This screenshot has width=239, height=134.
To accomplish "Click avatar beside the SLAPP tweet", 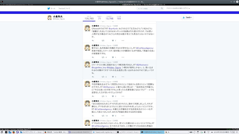I will (87, 48).
